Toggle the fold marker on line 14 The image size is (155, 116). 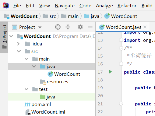click(x=121, y=48)
